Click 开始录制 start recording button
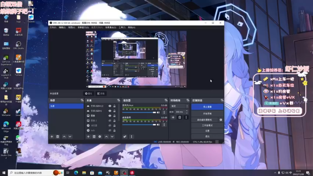 pyautogui.click(x=207, y=113)
